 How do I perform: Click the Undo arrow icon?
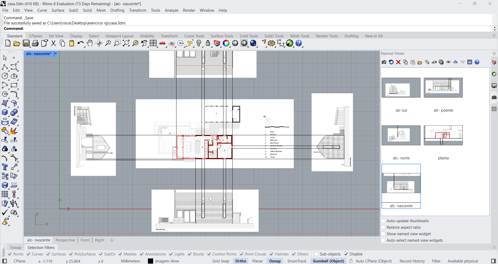click(80, 43)
